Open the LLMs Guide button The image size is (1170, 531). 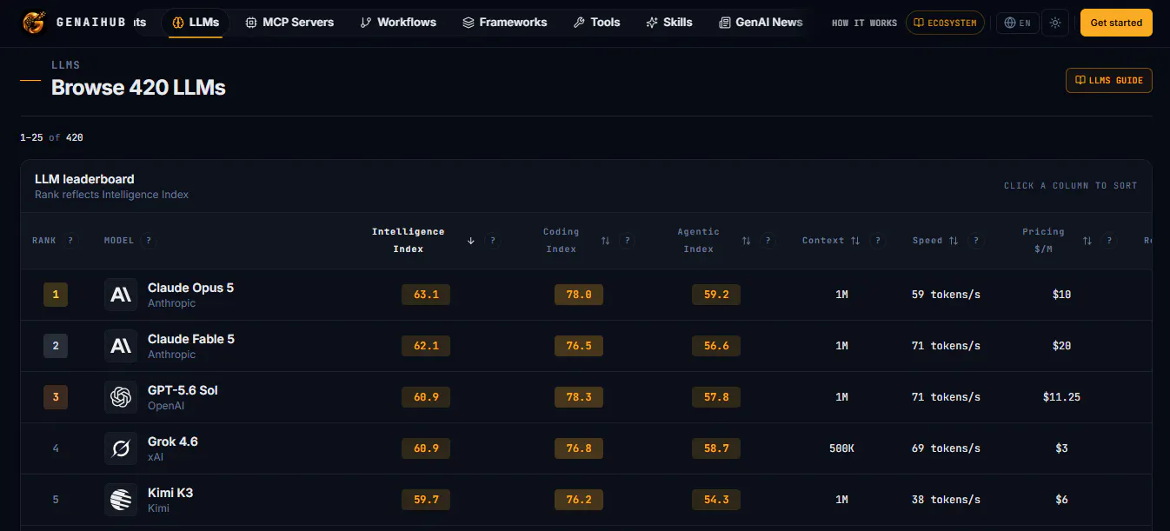tap(1109, 80)
